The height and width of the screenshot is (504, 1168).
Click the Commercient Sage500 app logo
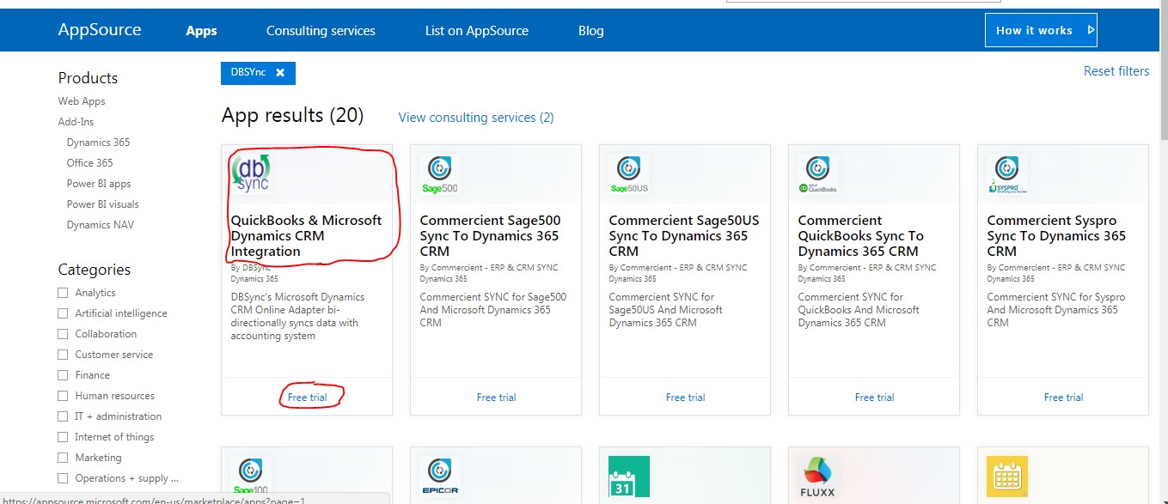(439, 174)
